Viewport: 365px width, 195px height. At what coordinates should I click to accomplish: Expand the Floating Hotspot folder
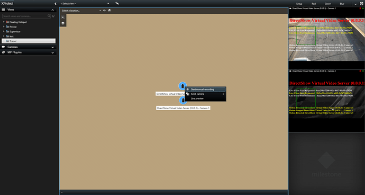pos(4,22)
